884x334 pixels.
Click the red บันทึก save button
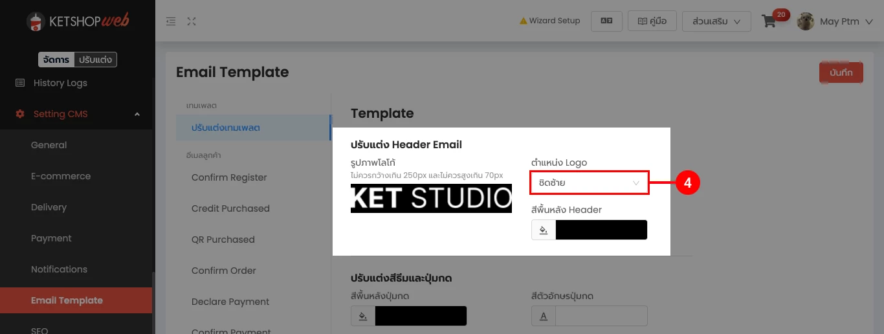[x=841, y=72]
